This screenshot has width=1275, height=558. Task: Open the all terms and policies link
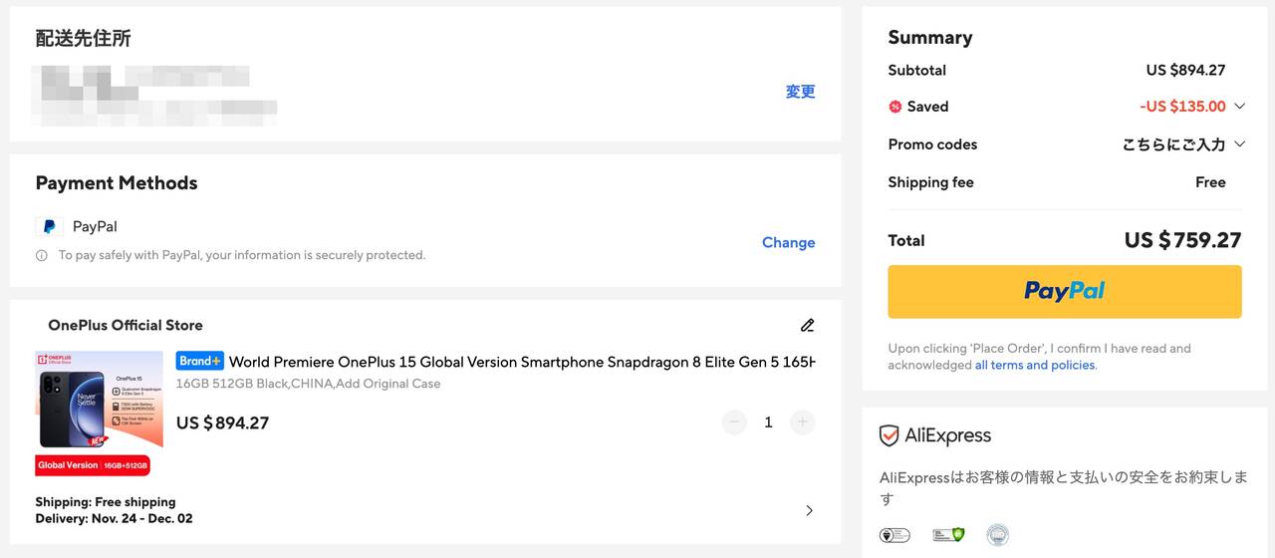[1034, 365]
